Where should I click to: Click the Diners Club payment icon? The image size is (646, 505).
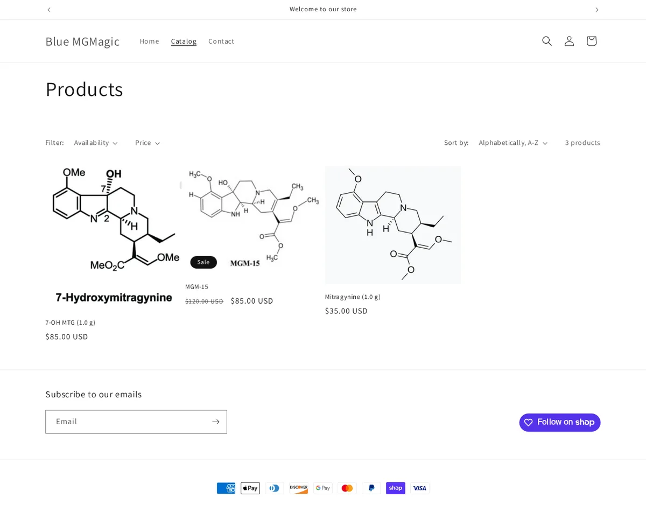pyautogui.click(x=275, y=488)
